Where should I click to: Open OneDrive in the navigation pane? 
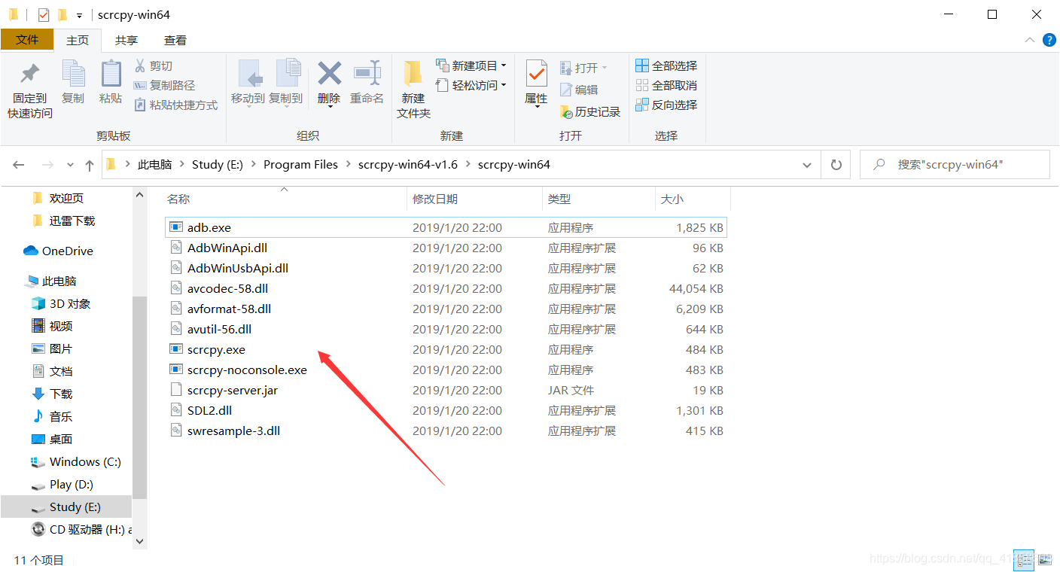66,251
